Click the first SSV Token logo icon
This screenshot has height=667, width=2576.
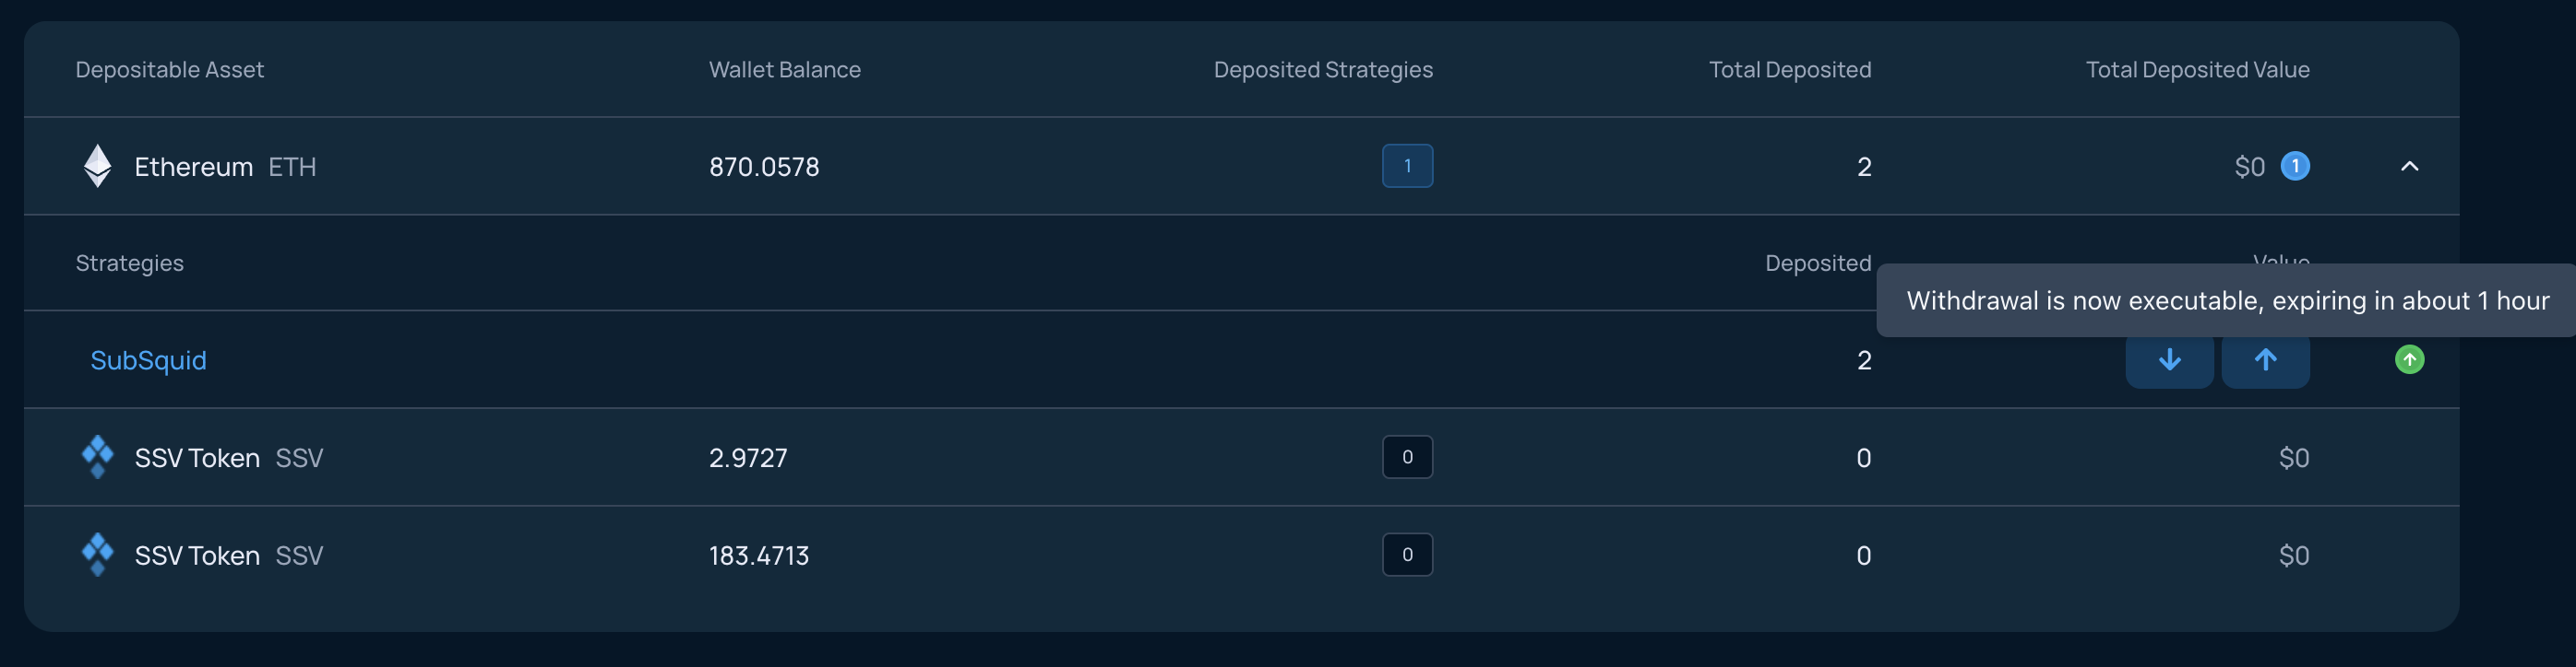coord(97,457)
